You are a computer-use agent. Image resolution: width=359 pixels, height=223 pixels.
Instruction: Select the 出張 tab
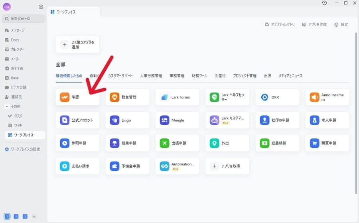coord(267,75)
